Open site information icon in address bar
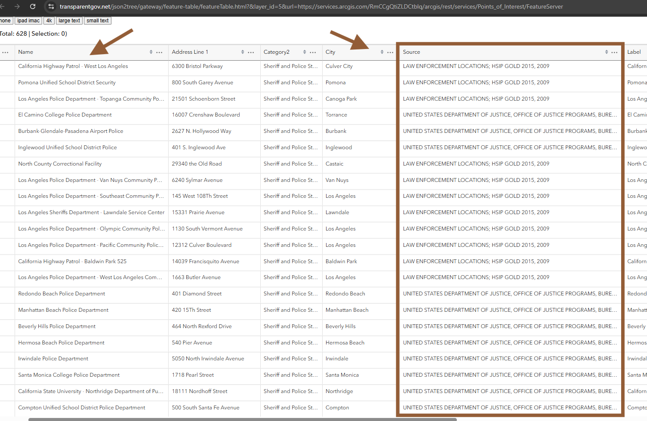 [x=51, y=6]
